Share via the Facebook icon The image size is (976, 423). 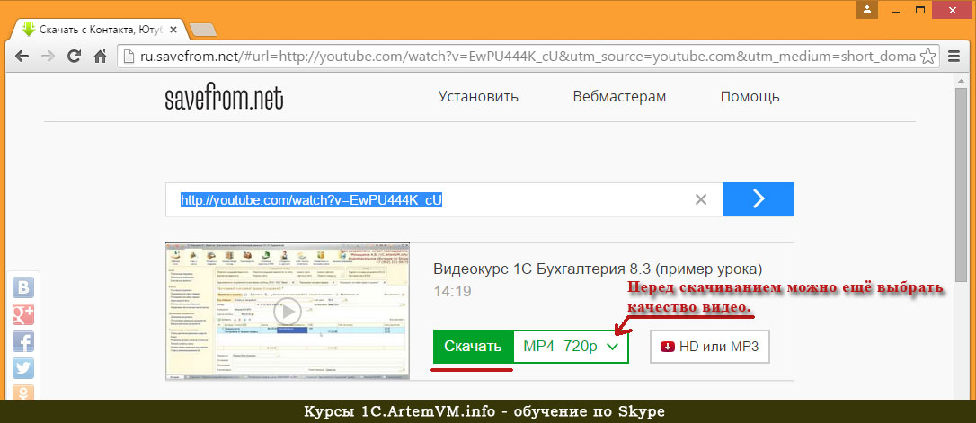[22, 341]
